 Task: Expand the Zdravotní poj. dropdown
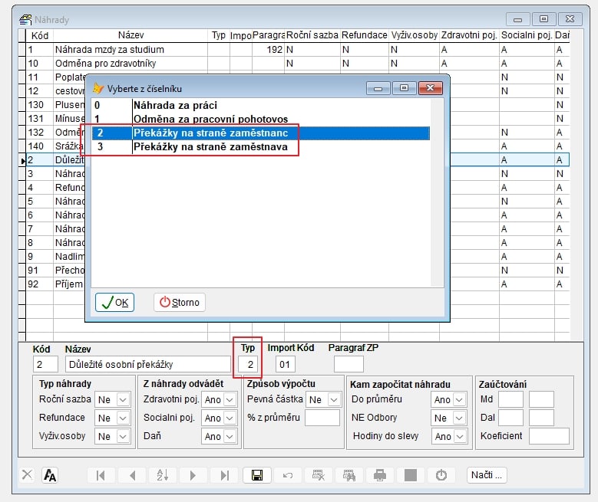(229, 399)
